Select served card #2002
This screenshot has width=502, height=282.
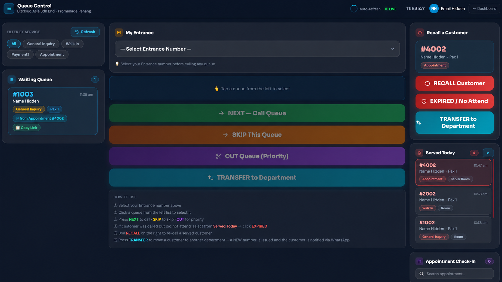tap(453, 201)
